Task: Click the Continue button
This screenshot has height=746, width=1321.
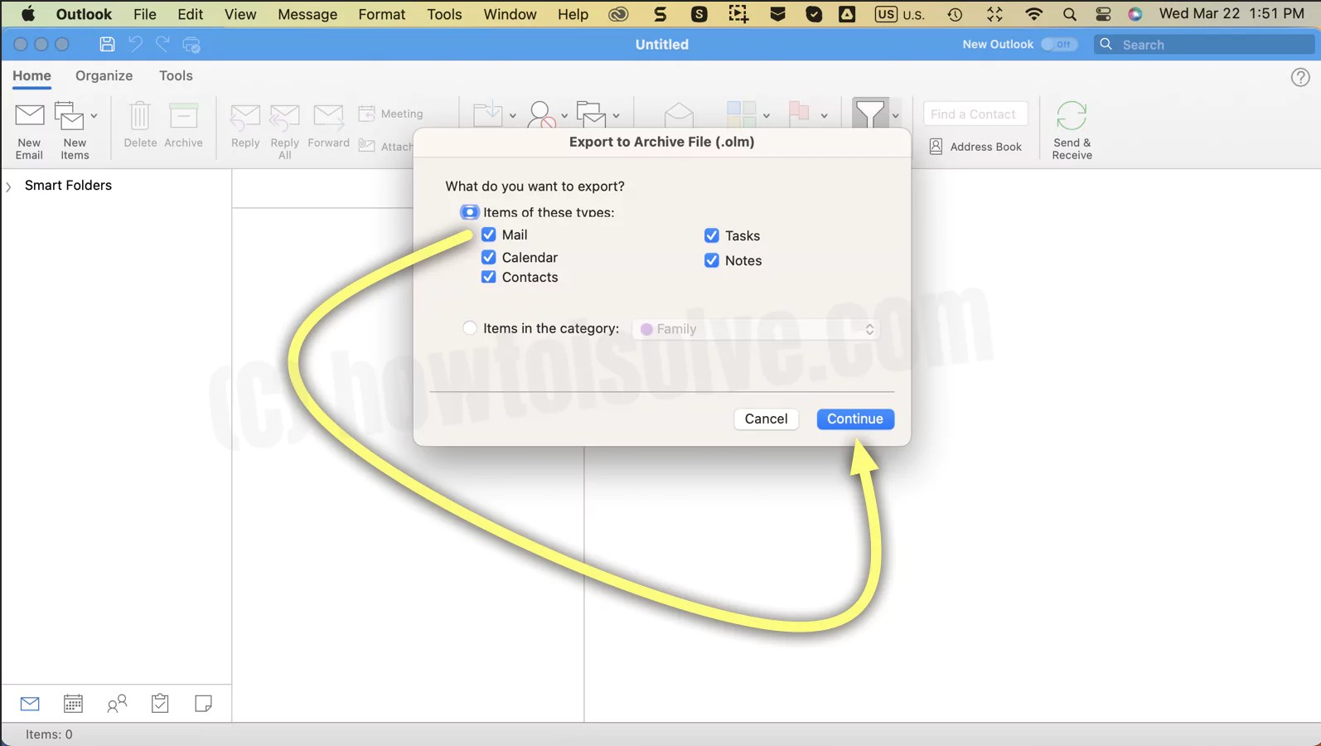Action: tap(855, 419)
